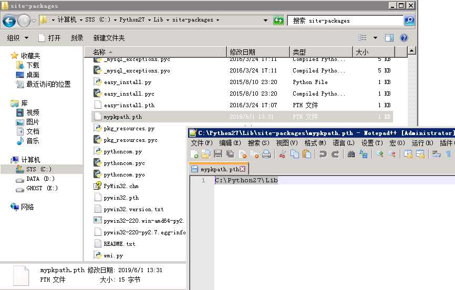Click the search site-packages input field
This screenshot has width=455, height=290.
pyautogui.click(x=345, y=20)
